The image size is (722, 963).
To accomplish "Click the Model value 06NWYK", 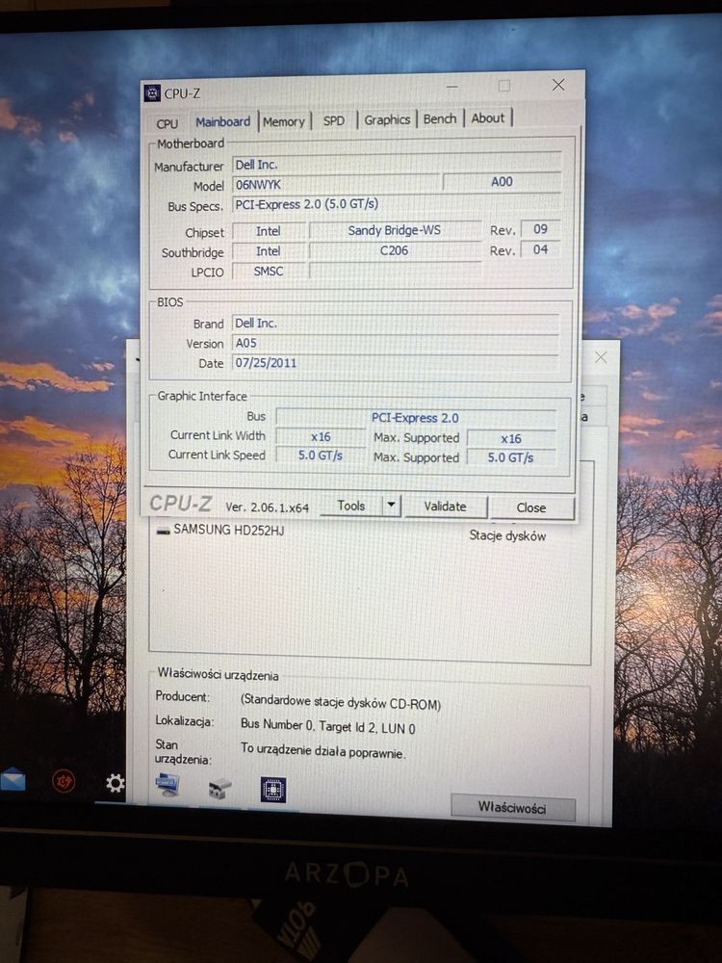I will click(x=336, y=184).
